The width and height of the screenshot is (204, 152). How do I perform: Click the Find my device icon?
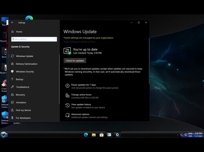tap(12, 110)
